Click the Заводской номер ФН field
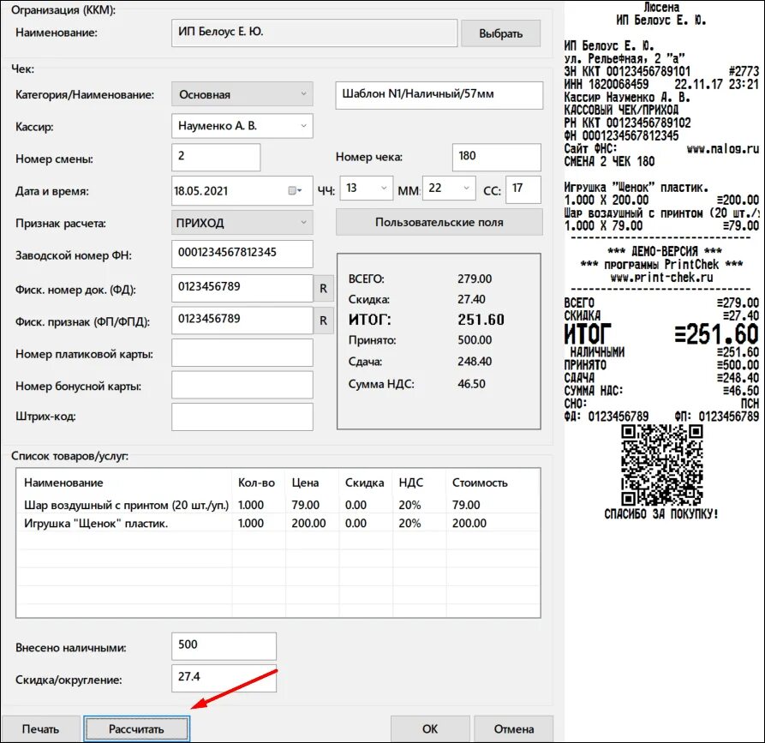The width and height of the screenshot is (765, 743). point(242,254)
